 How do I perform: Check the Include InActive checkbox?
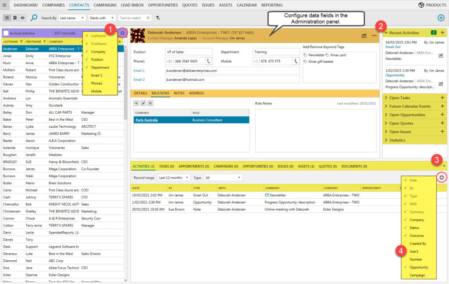click(5, 33)
